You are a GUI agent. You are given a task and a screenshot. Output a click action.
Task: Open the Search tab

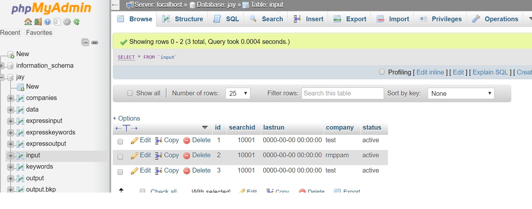[266, 19]
